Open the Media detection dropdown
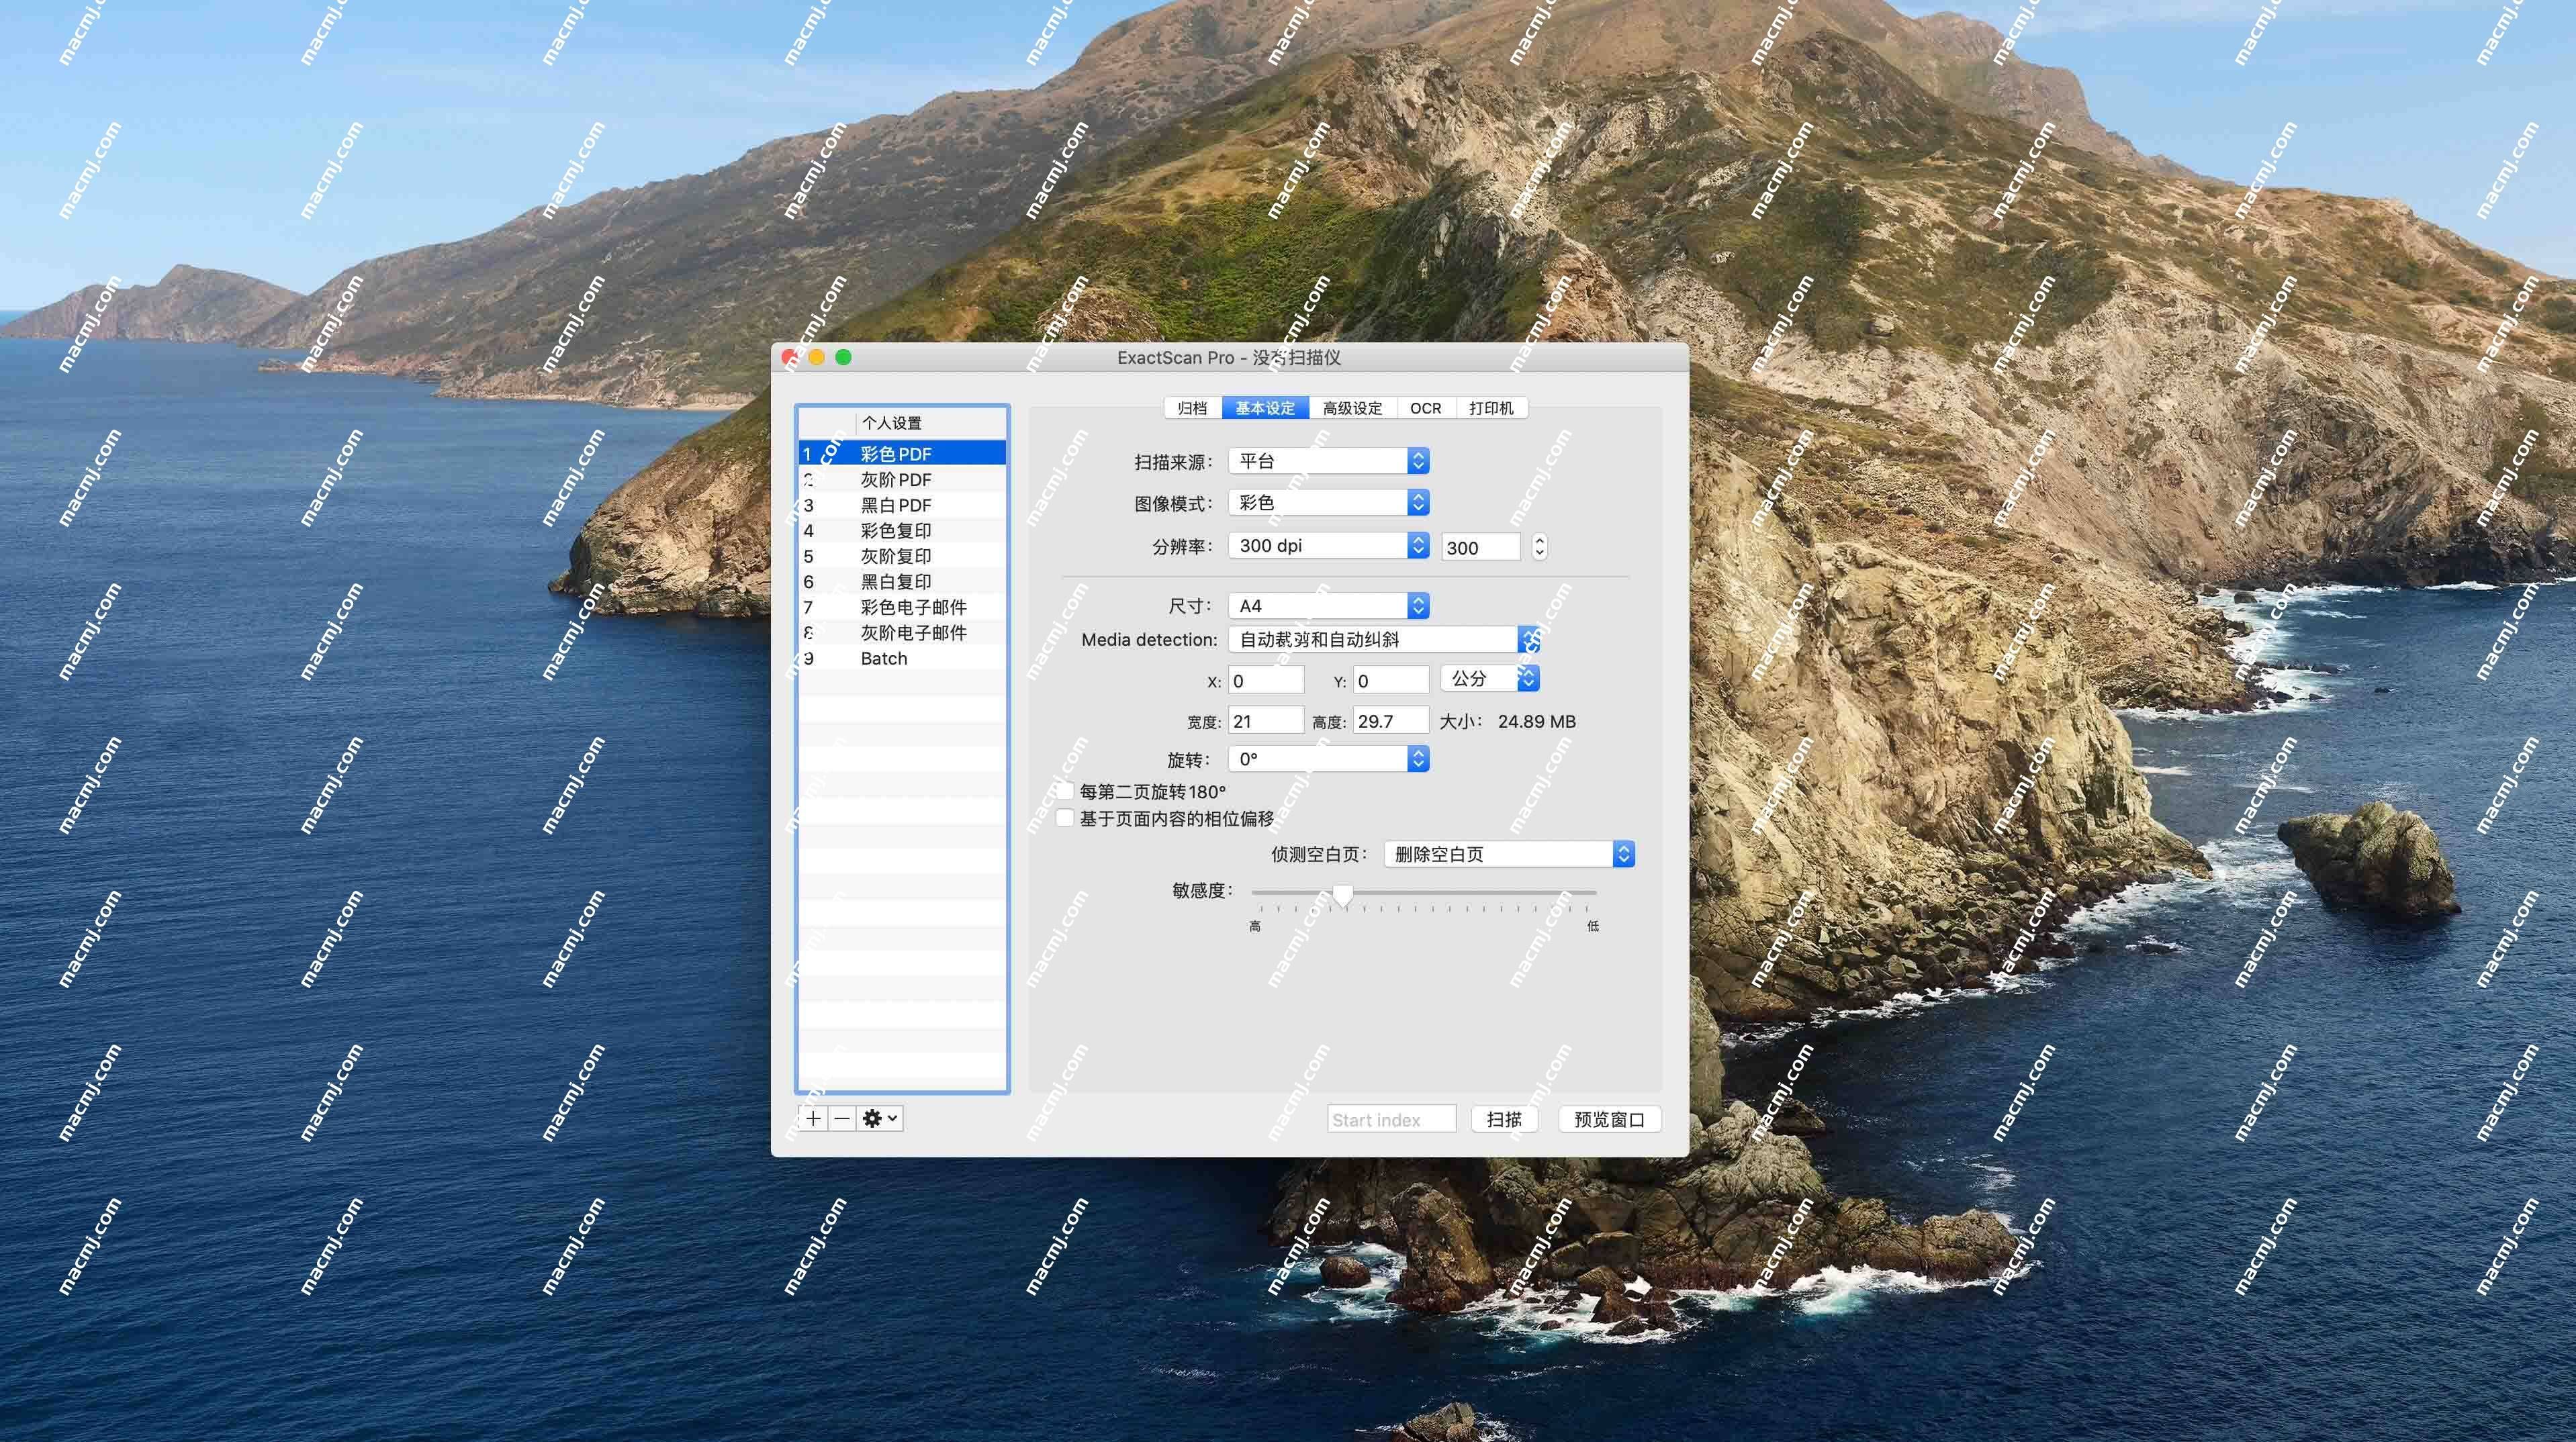 point(1383,640)
